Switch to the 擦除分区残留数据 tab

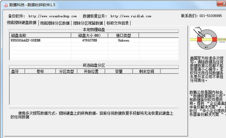pyautogui.click(x=88, y=23)
